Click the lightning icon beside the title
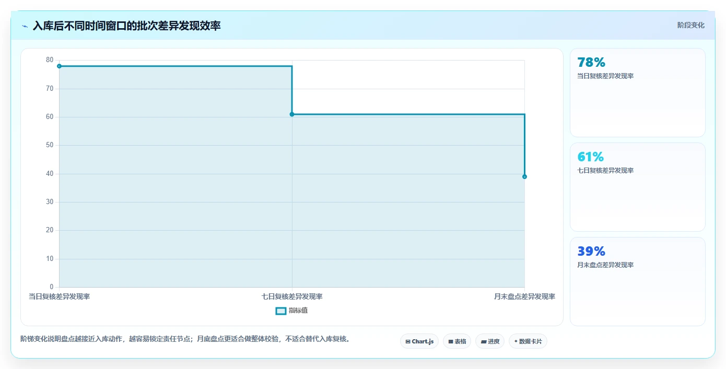This screenshot has width=726, height=369. pos(25,26)
